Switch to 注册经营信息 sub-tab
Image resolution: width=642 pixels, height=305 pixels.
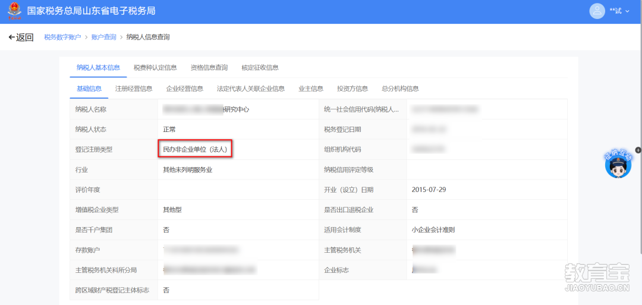[134, 89]
